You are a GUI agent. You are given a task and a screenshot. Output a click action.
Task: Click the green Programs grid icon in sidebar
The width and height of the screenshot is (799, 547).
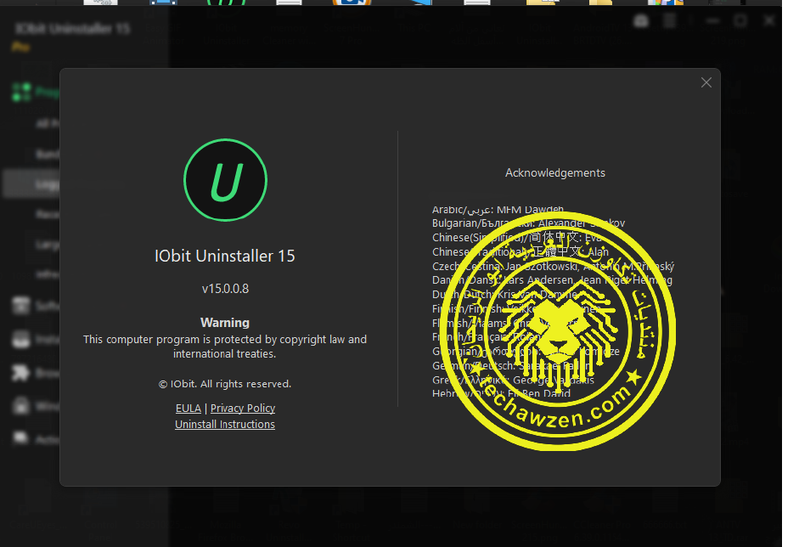tap(21, 92)
